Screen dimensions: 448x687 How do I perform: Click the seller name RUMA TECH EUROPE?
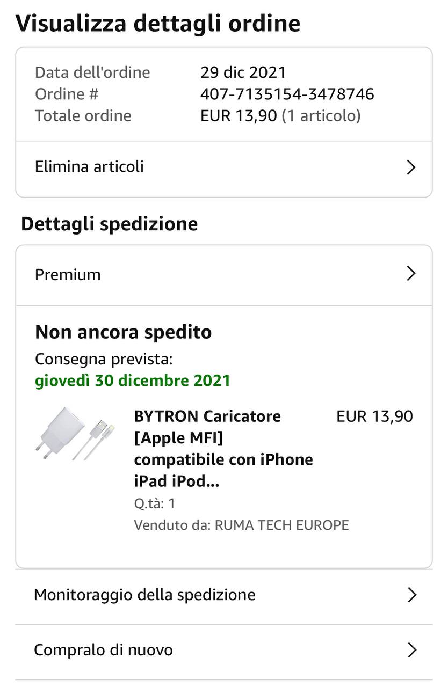tap(282, 525)
